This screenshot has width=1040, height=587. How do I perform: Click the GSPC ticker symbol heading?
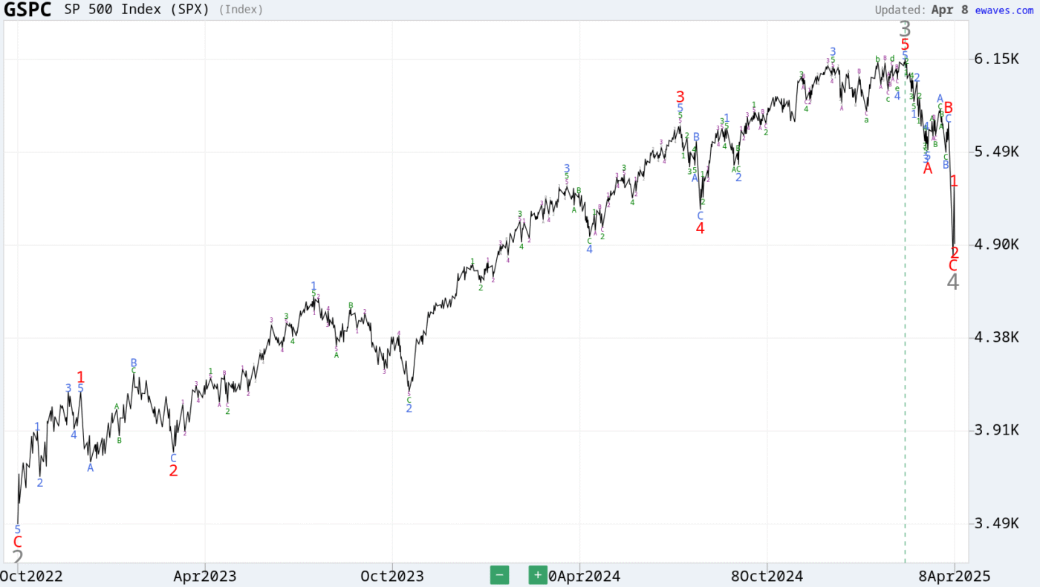[x=28, y=10]
